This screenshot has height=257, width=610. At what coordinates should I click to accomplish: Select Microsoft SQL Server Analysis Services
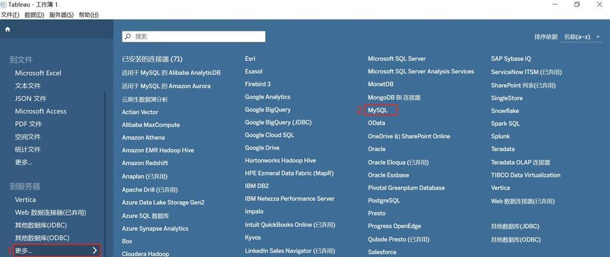point(421,72)
